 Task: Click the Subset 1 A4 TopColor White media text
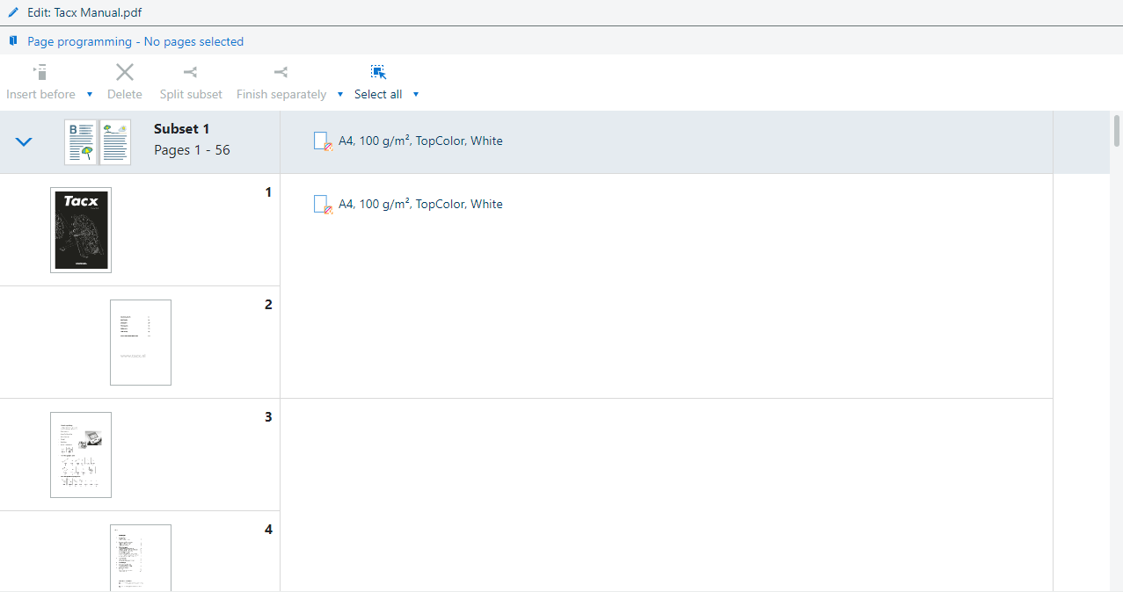(420, 141)
